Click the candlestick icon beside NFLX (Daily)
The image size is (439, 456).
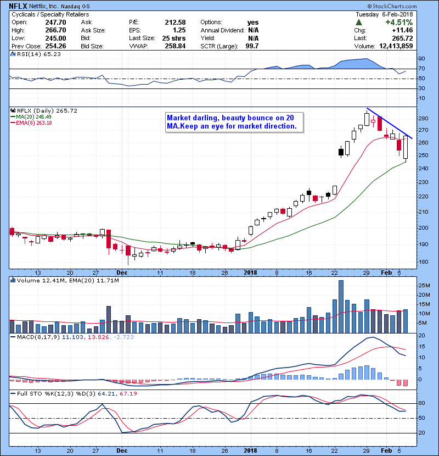[x=13, y=110]
